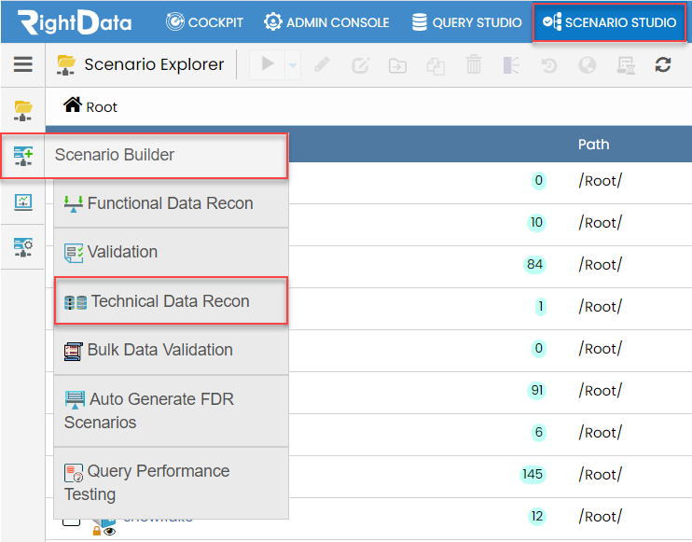Image resolution: width=692 pixels, height=542 pixels.
Task: Toggle the checkbox in bottom row
Action: [71, 522]
